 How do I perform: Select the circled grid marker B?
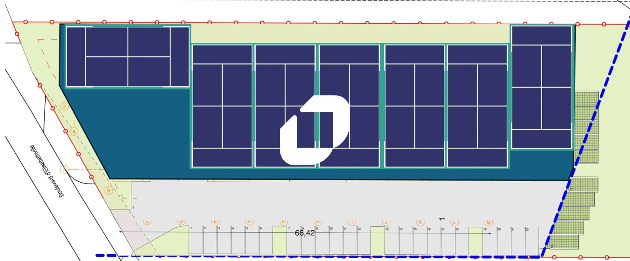point(109,191)
